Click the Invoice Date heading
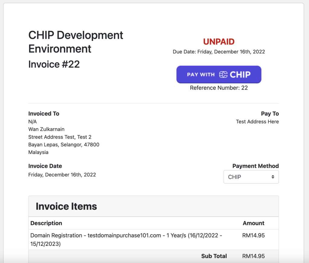Screen dimensions: 309x263 point(45,166)
